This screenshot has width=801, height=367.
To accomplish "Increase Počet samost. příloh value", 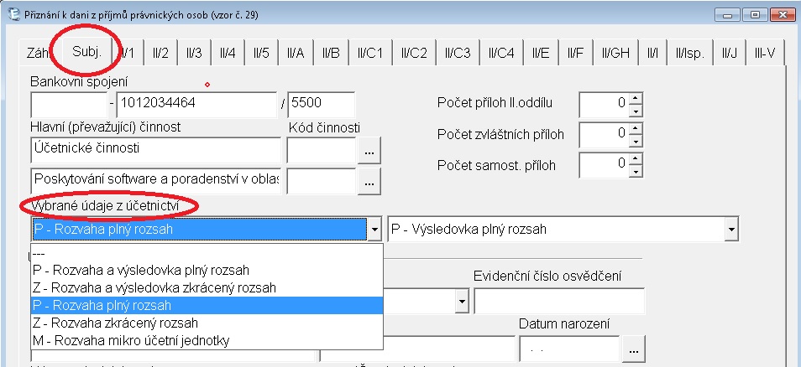I will click(636, 158).
